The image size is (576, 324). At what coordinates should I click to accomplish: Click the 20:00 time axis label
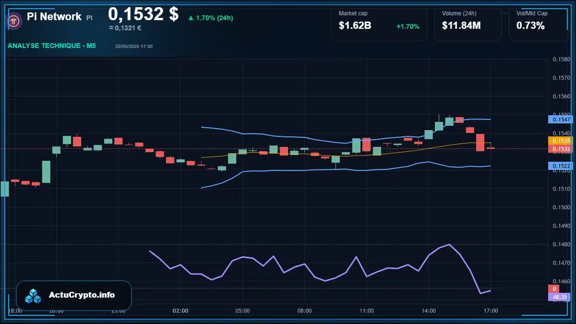pyautogui.click(x=56, y=311)
